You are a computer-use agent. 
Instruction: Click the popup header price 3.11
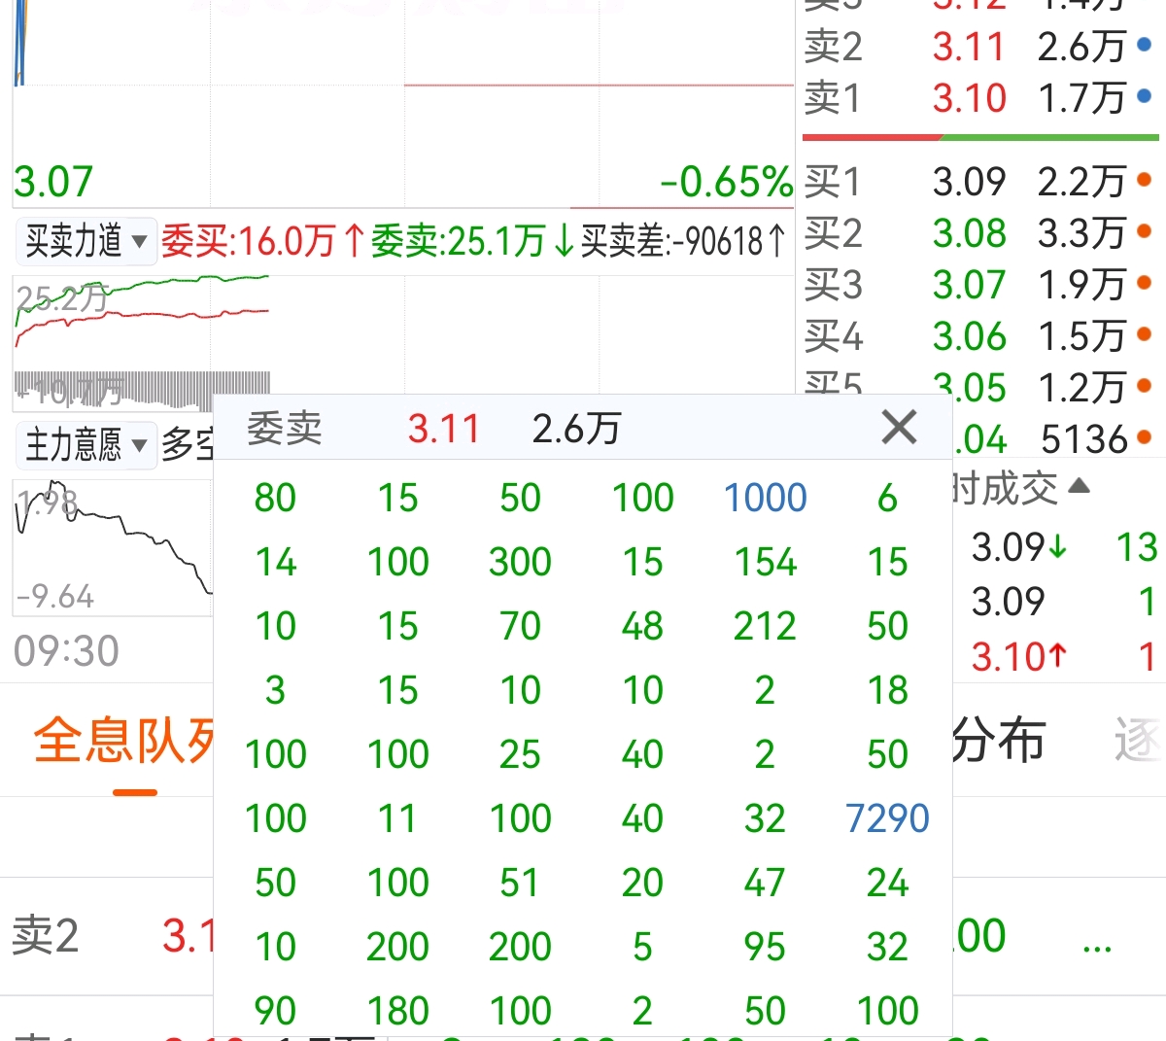coord(444,428)
